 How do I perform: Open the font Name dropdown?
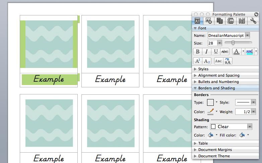click(248, 35)
